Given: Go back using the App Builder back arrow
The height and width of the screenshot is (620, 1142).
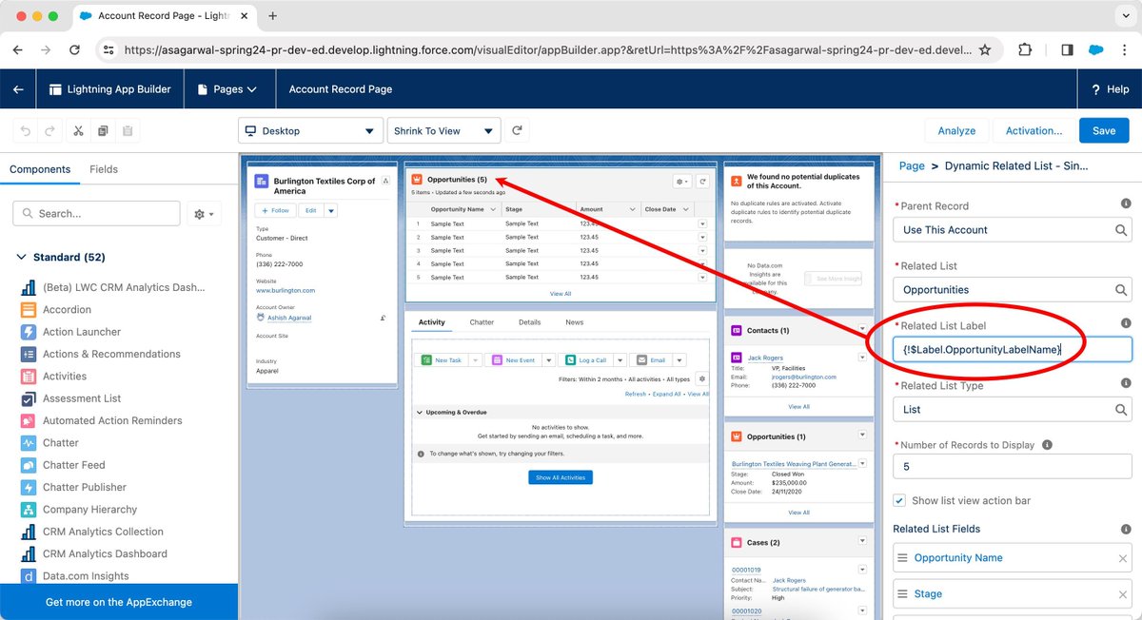Looking at the screenshot, I should (x=18, y=89).
